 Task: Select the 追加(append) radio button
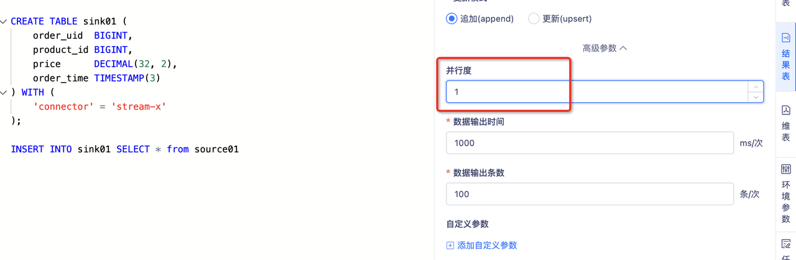[x=451, y=19]
